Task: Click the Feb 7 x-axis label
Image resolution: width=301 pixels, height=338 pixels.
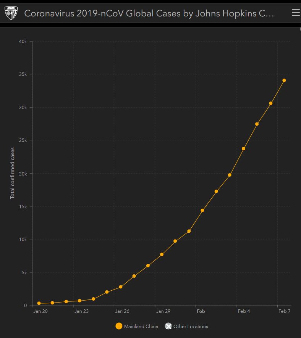Action: (284, 311)
